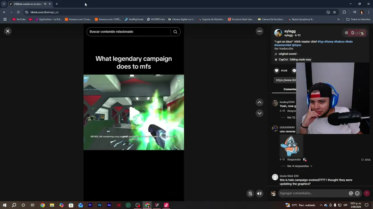Open the AvalPayCenter bookmark

tap(134, 19)
